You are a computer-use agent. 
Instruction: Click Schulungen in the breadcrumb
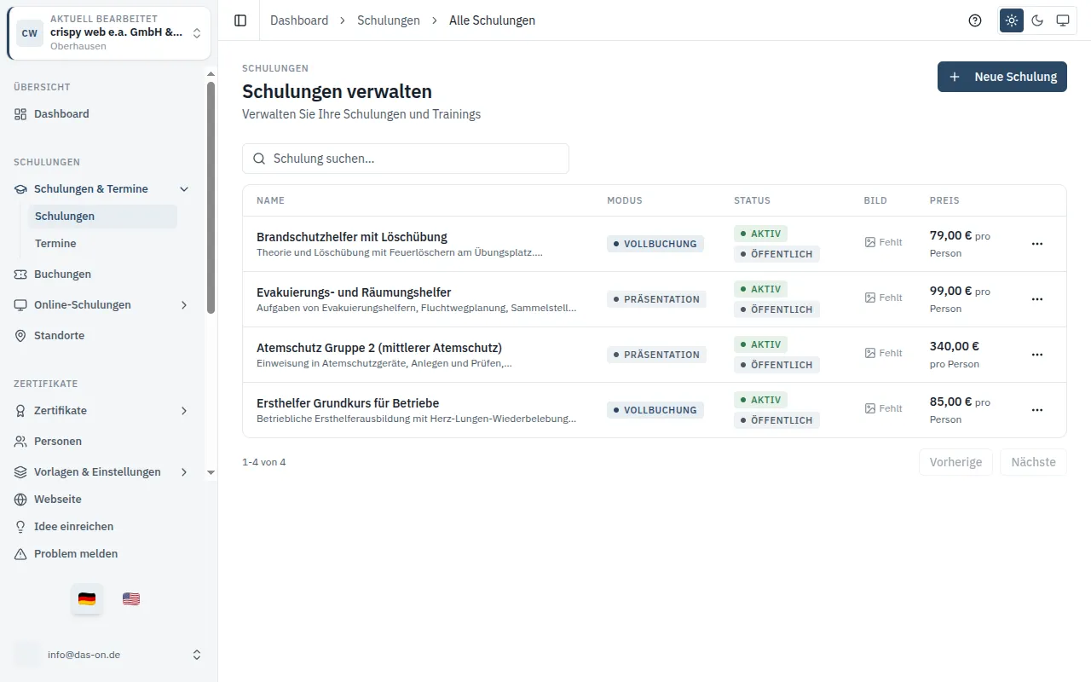pyautogui.click(x=389, y=20)
